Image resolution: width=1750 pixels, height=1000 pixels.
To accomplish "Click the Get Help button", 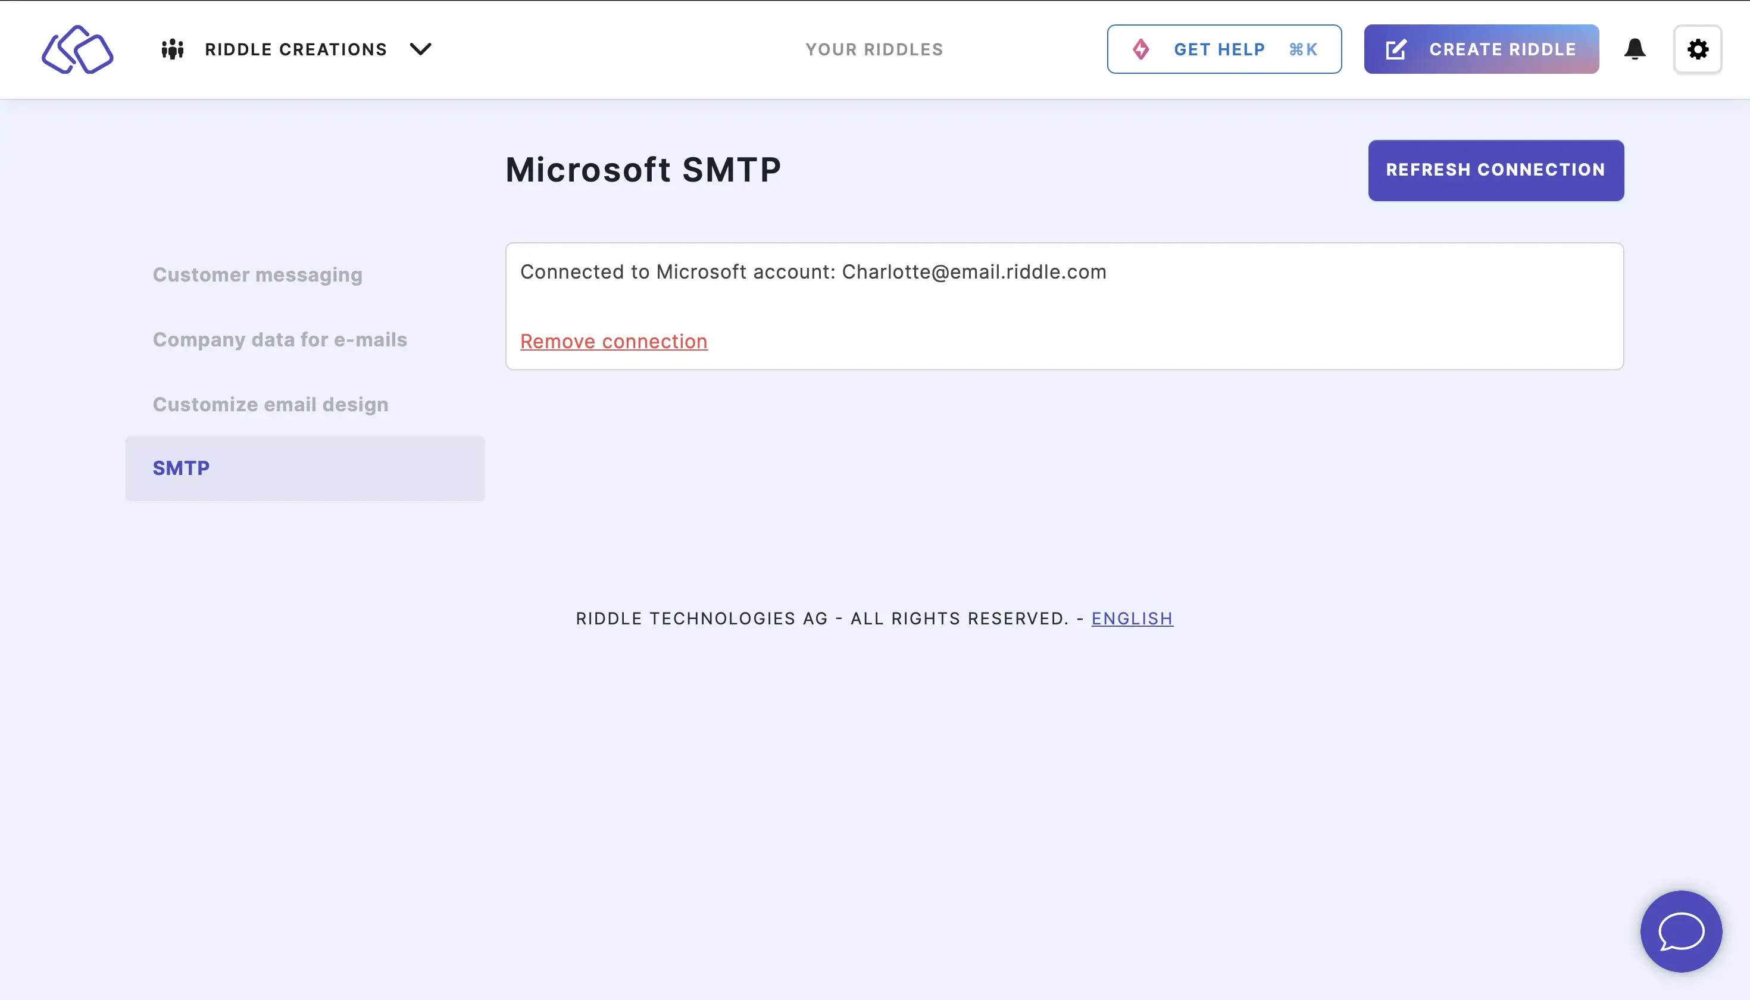I will pyautogui.click(x=1224, y=49).
